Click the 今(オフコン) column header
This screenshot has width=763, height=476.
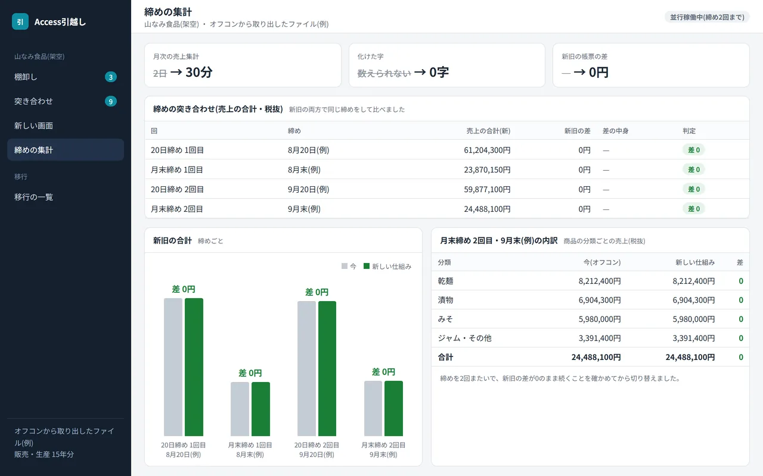click(602, 262)
